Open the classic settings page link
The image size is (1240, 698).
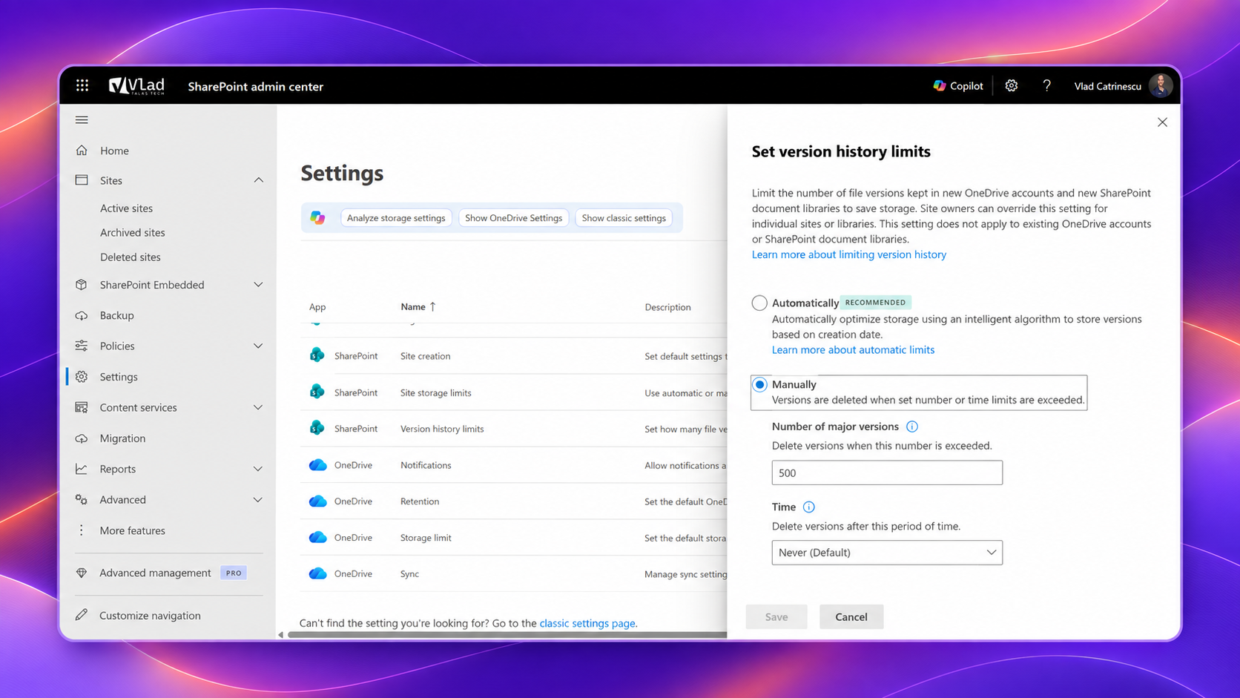[x=587, y=623]
